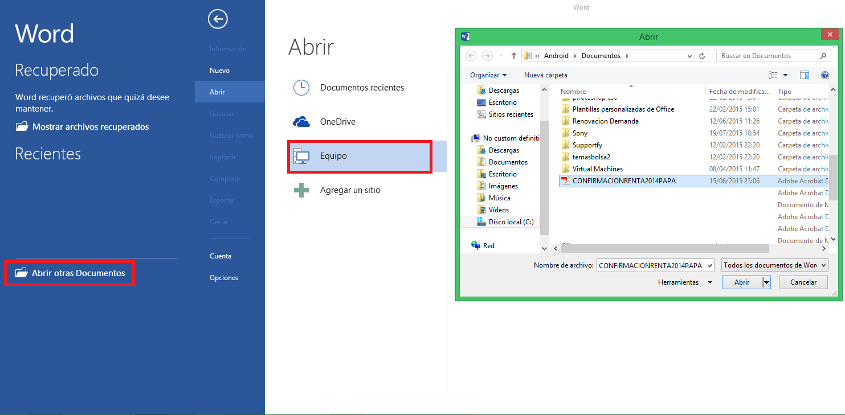The width and height of the screenshot is (845, 415).
Task: Sort by Fecha de modifica... column header
Action: [x=740, y=91]
